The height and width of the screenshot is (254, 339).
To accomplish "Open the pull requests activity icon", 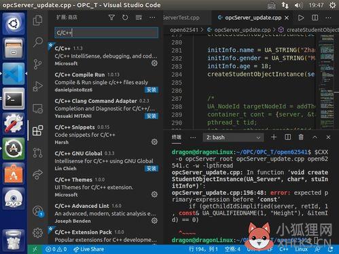I will click(37, 152).
